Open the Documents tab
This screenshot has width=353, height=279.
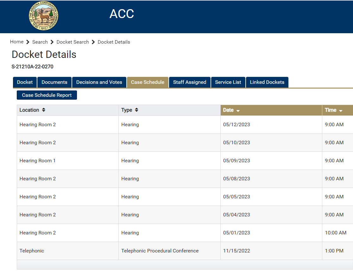click(54, 82)
